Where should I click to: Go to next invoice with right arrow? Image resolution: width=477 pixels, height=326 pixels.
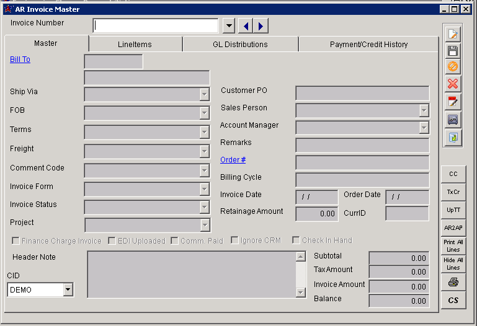261,25
